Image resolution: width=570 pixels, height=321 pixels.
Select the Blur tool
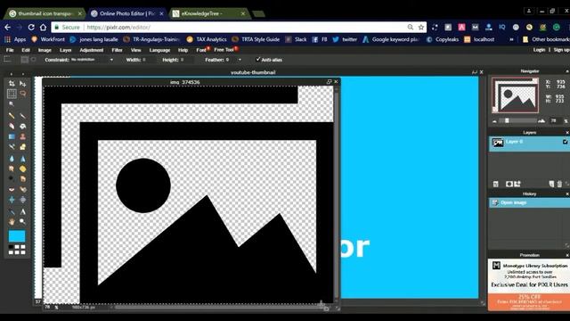[12, 159]
